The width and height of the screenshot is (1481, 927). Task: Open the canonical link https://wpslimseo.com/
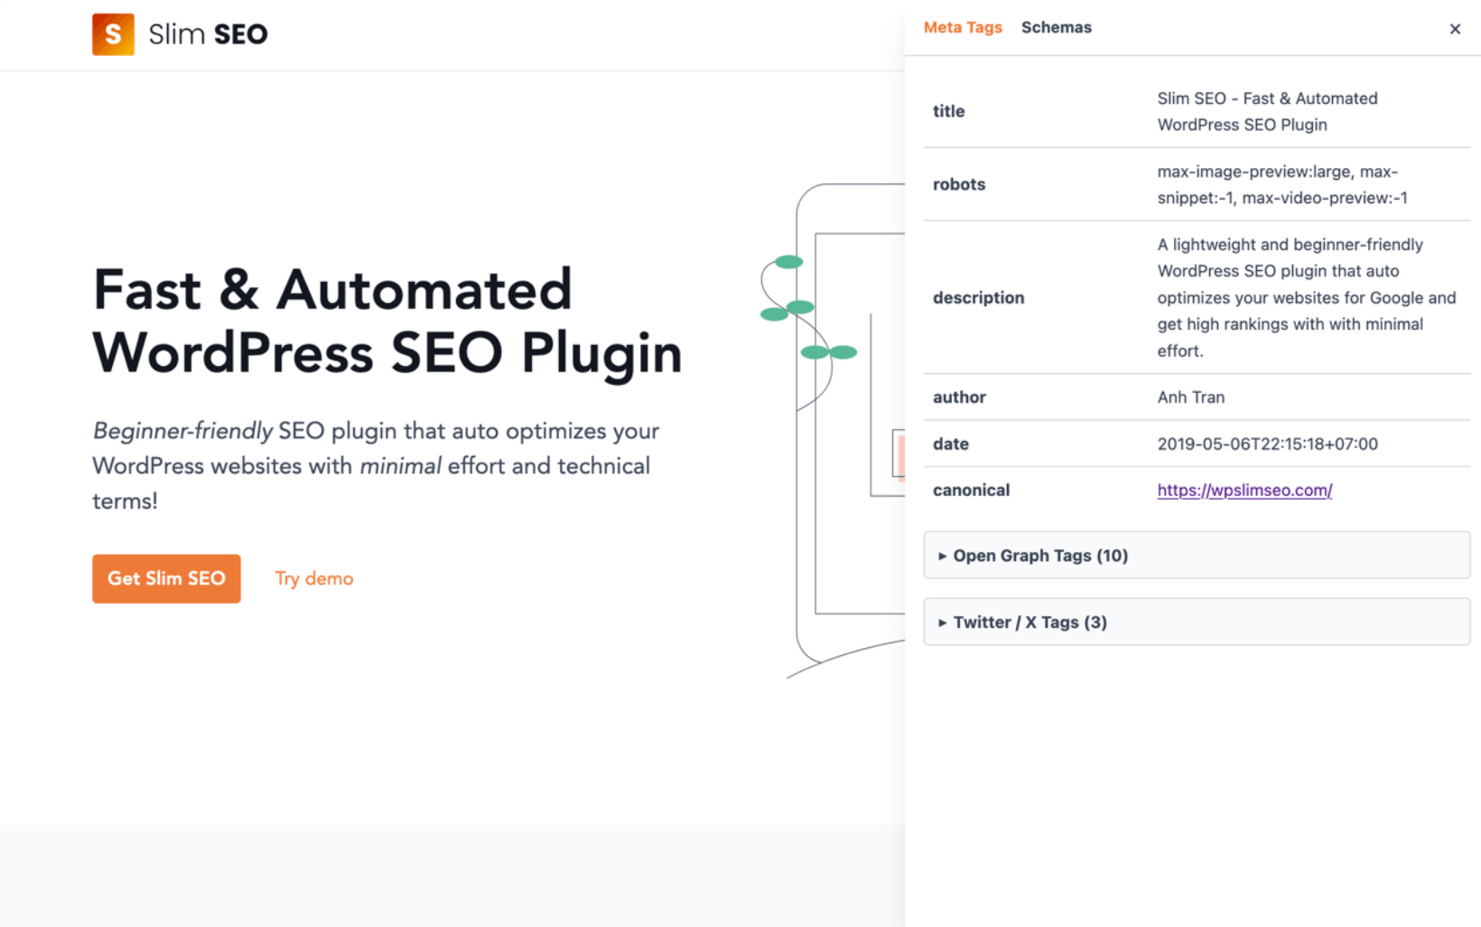(x=1244, y=490)
